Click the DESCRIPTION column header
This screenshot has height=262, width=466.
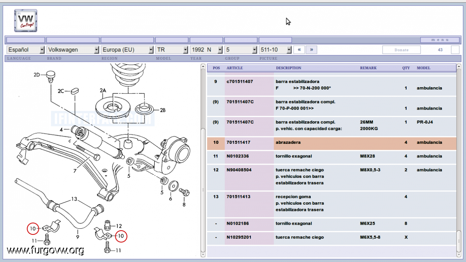[x=289, y=68]
